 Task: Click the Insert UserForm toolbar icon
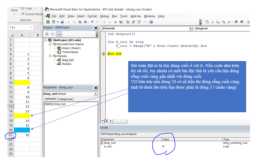coord(54,22)
